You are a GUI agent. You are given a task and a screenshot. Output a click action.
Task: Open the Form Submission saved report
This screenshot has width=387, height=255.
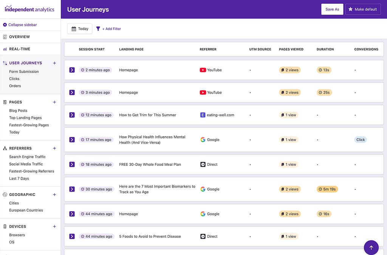click(24, 72)
